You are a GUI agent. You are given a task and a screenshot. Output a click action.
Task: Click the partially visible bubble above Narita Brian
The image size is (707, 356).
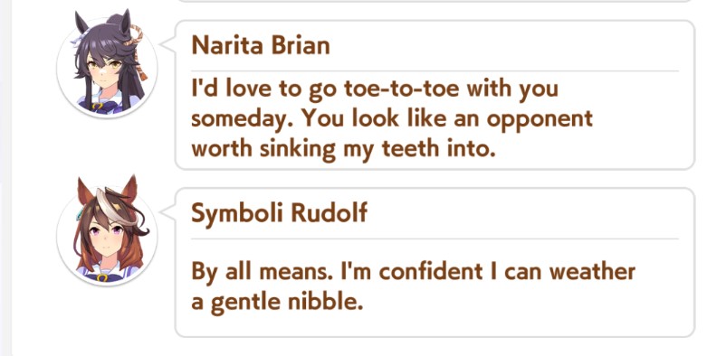[x=435, y=1]
